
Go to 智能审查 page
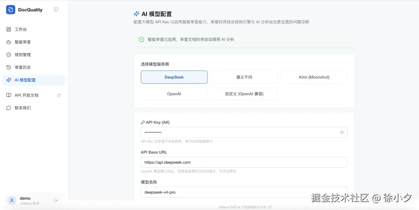point(34,42)
